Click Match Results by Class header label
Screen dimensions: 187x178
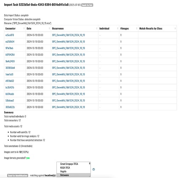coord(151,28)
